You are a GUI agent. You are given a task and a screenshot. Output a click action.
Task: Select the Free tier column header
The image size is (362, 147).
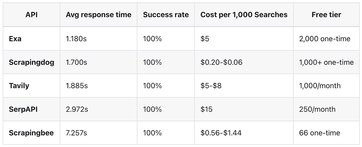[x=326, y=15]
